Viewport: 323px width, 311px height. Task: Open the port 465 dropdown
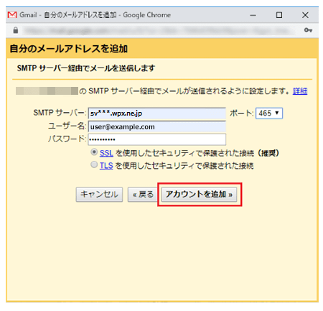coord(269,113)
